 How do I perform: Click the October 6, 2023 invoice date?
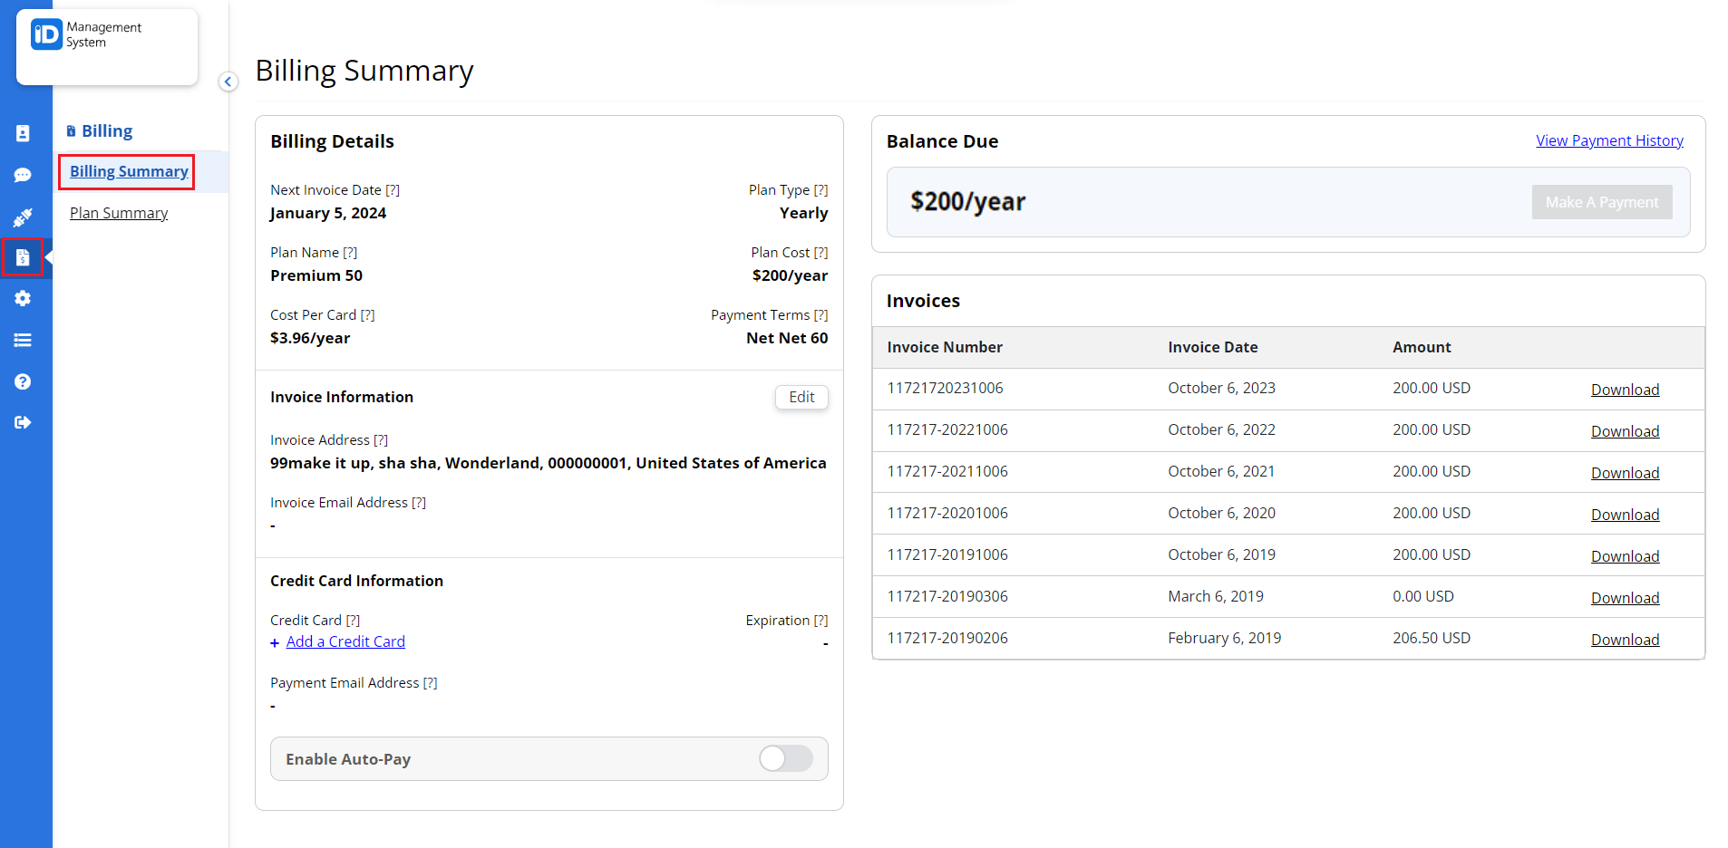1221,388
